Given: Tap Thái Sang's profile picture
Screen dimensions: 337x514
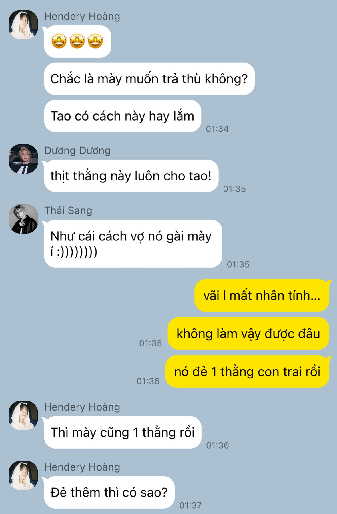Looking at the screenshot, I should pos(23,219).
